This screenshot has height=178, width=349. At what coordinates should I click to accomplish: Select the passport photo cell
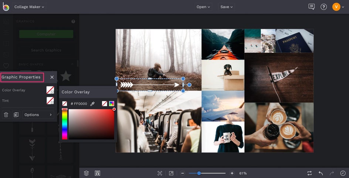pos(294,41)
